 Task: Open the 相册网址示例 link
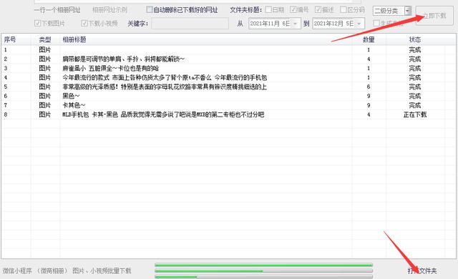click(x=109, y=10)
